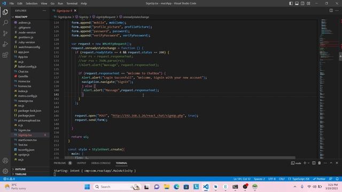Open the Selection menu

point(32,4)
